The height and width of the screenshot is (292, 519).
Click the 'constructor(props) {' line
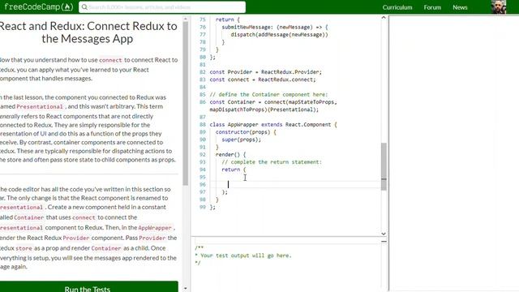pos(246,131)
